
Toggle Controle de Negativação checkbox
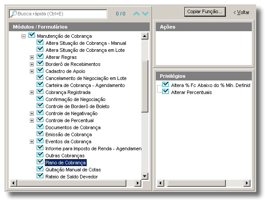[x=40, y=113]
